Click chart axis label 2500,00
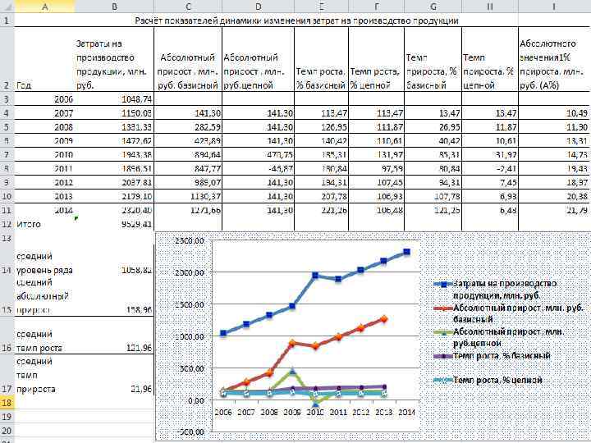 click(190, 240)
